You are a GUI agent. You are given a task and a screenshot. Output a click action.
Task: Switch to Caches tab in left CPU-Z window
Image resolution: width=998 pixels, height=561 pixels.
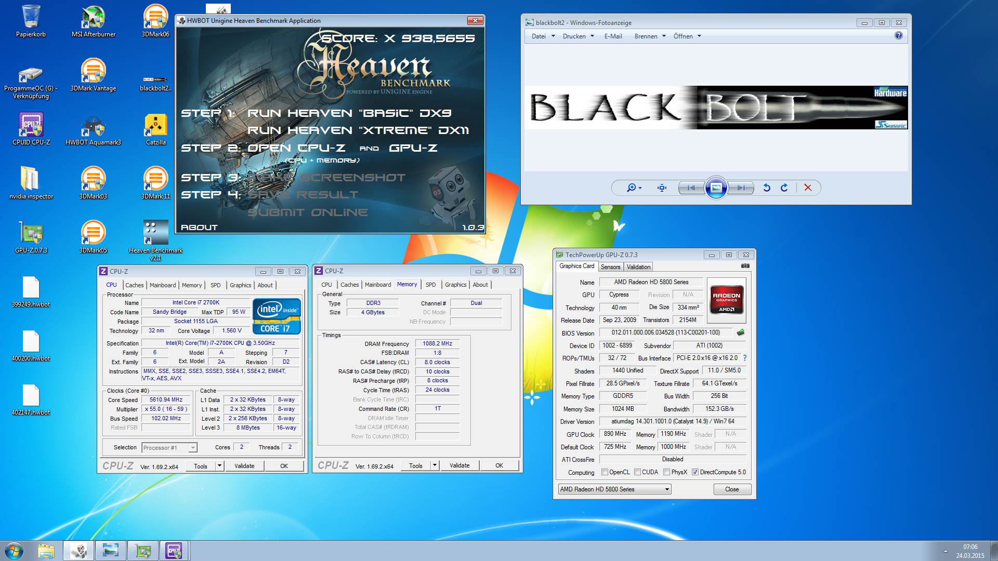pos(134,285)
